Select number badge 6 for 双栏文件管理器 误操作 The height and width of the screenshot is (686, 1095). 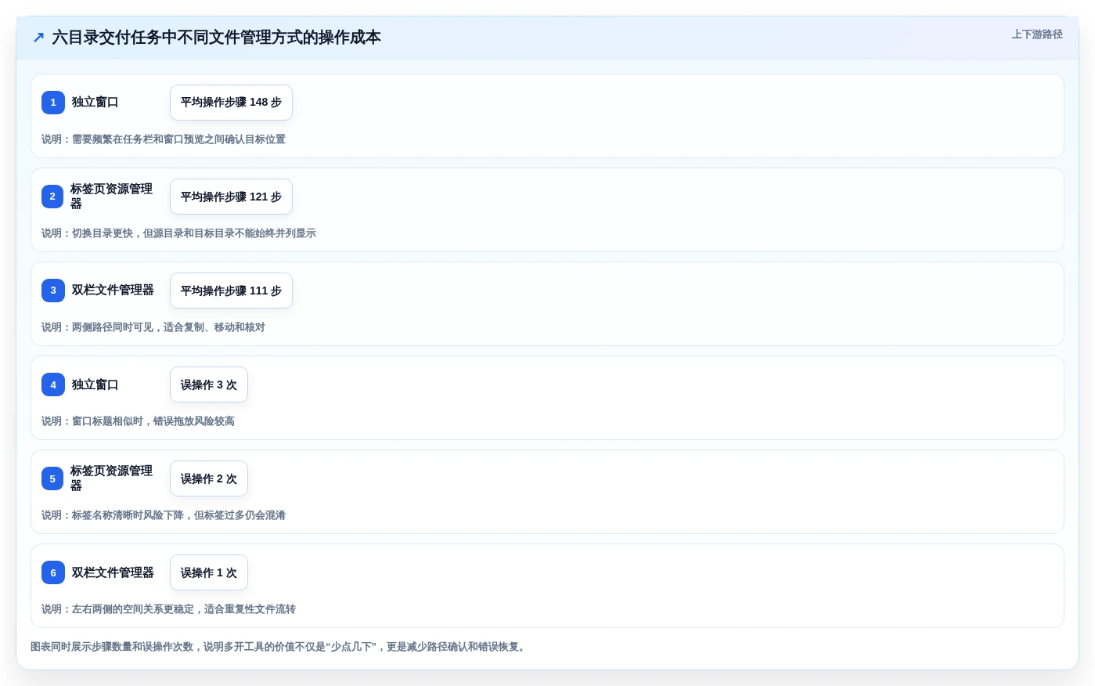click(53, 572)
